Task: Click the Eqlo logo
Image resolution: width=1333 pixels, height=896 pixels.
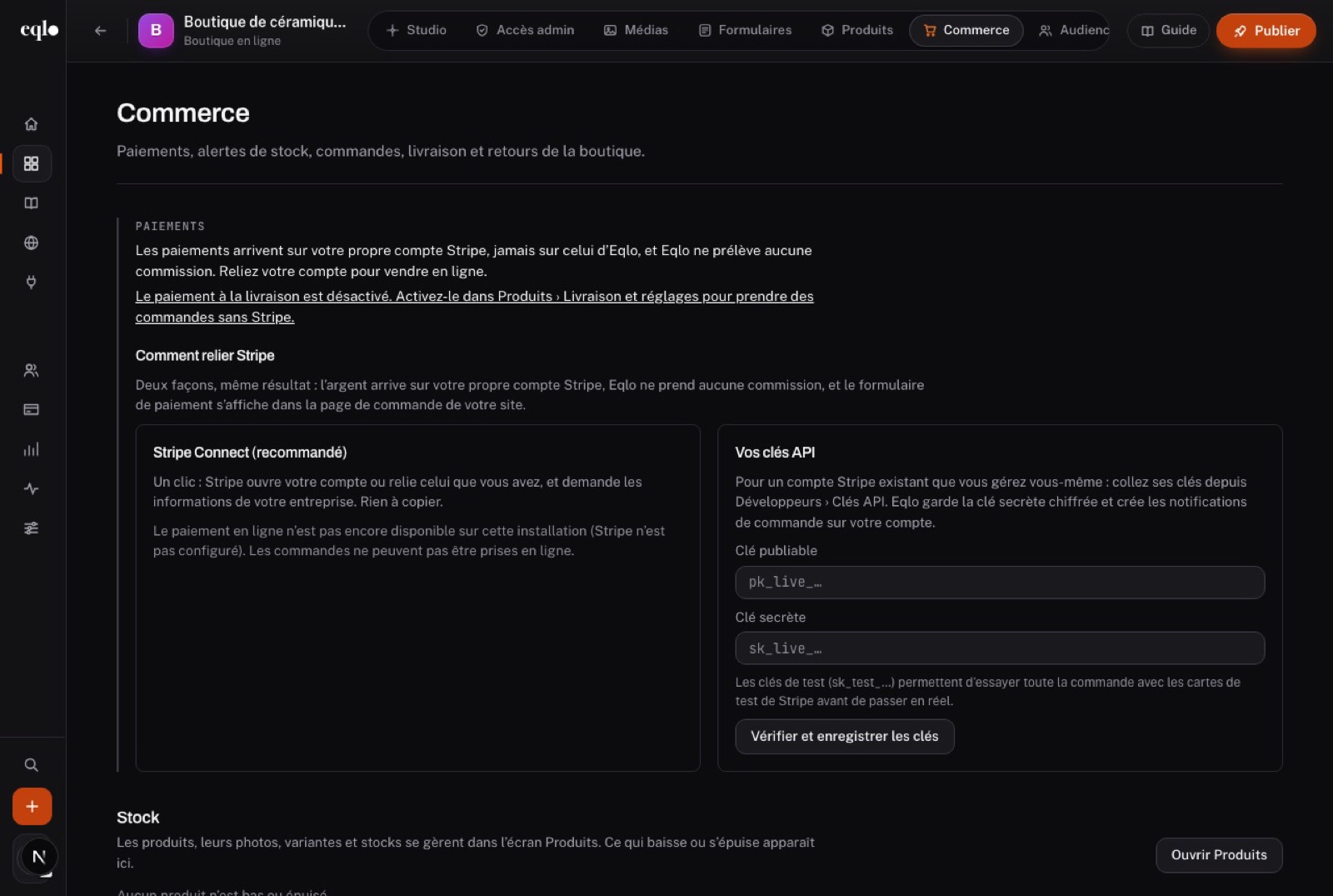Action: (x=39, y=31)
